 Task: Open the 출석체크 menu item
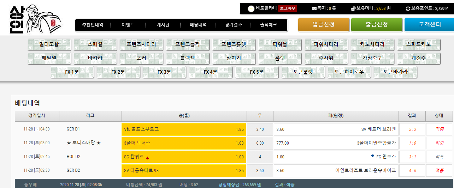click(269, 25)
